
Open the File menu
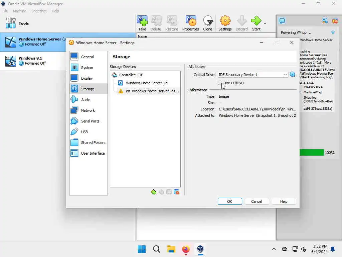pyautogui.click(x=5, y=11)
